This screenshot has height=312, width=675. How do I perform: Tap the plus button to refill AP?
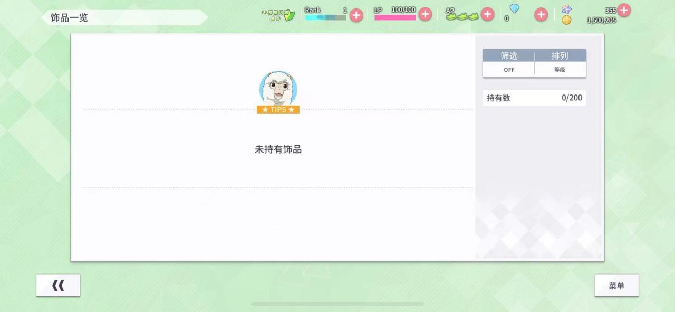tap(488, 14)
